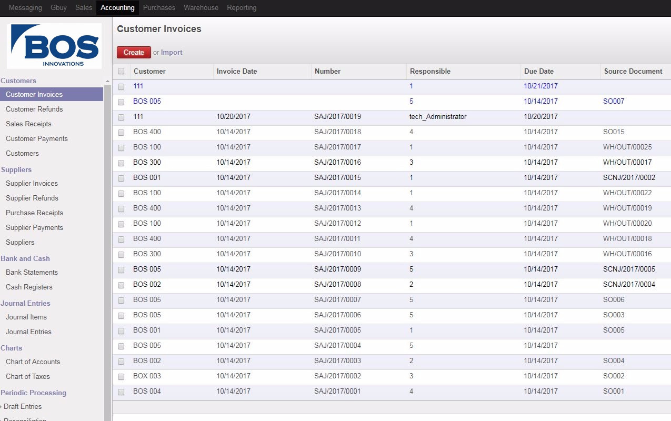Screen dimensions: 671x421
Task: Open Customer Refunds in the sidebar
Action: (34, 109)
